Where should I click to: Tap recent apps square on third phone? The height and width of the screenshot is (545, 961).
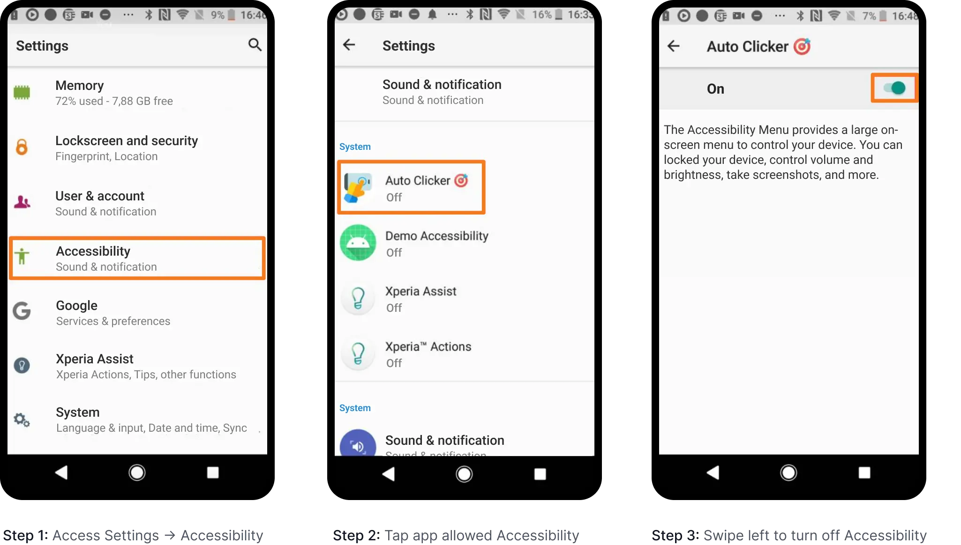[x=864, y=472]
